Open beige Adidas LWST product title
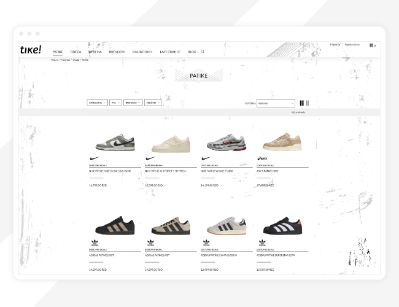Image resolution: width=399 pixels, height=307 pixels. [157, 255]
